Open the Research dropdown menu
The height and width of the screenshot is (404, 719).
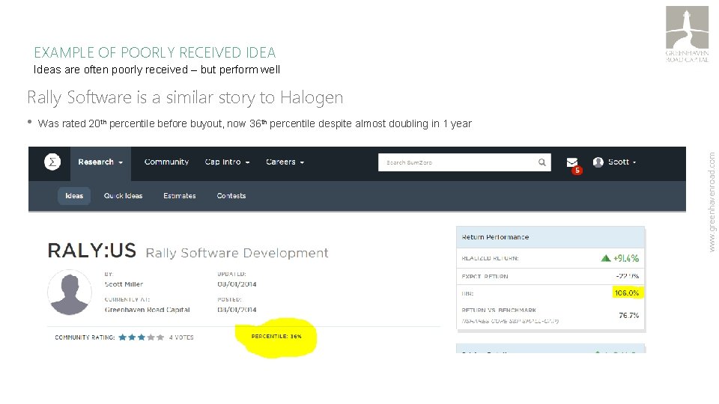100,162
